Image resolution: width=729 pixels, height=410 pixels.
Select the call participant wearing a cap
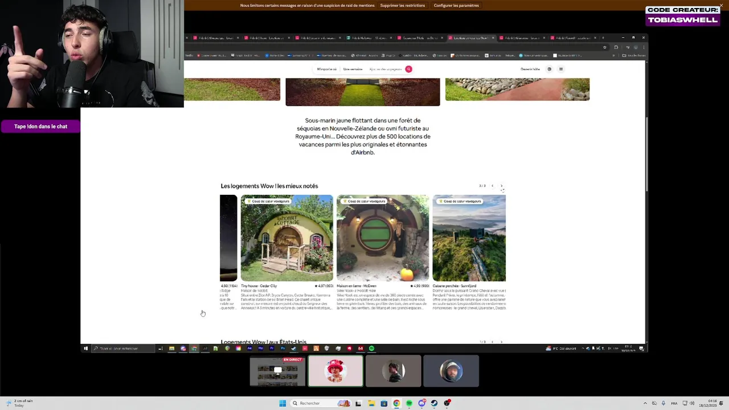(x=451, y=371)
